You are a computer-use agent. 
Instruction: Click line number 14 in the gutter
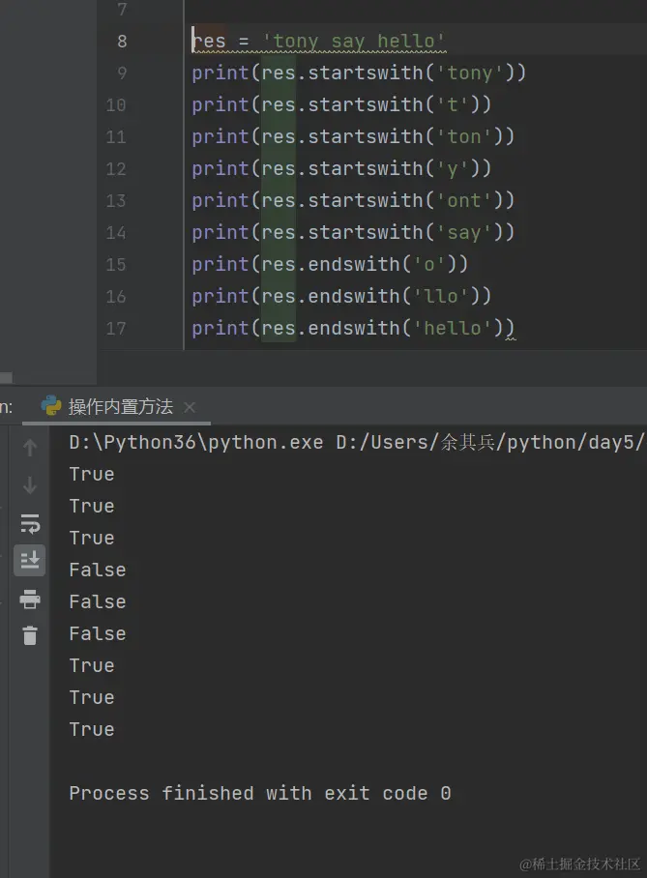tap(116, 232)
